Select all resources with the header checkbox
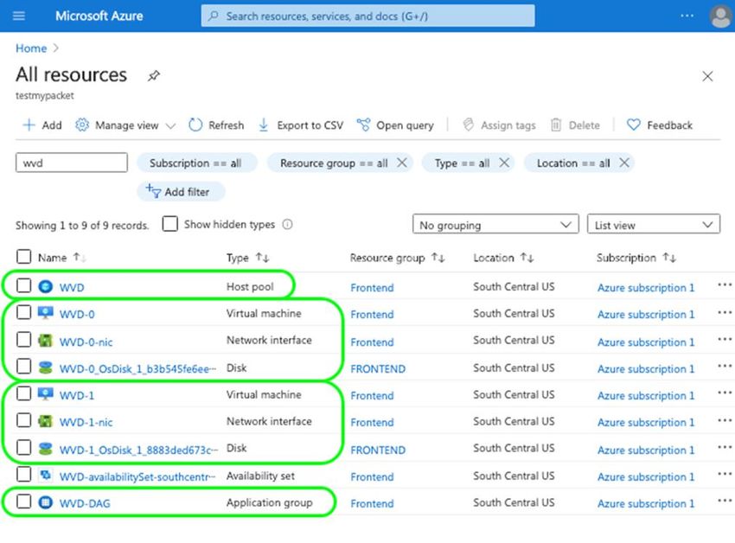Screen dimensions: 735x543 tap(23, 257)
